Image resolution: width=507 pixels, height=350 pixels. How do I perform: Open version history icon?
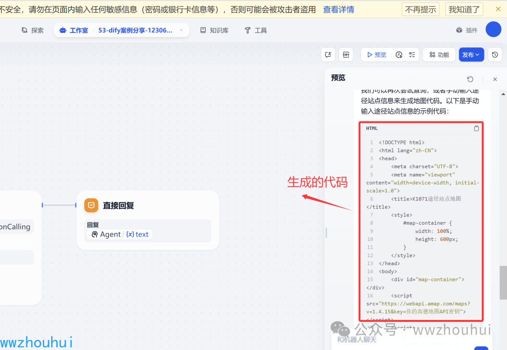tap(495, 54)
